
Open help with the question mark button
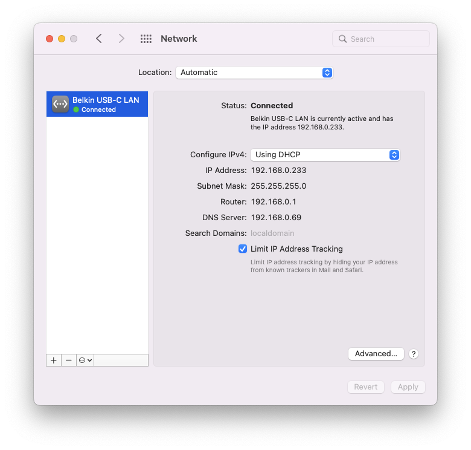[x=414, y=354]
